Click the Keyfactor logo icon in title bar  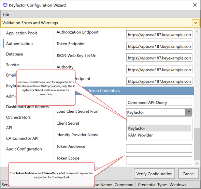5,5
